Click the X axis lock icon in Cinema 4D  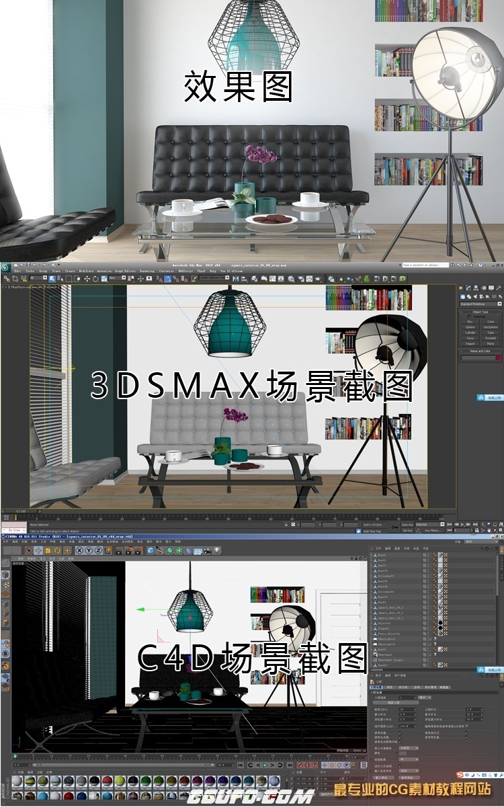point(79,550)
